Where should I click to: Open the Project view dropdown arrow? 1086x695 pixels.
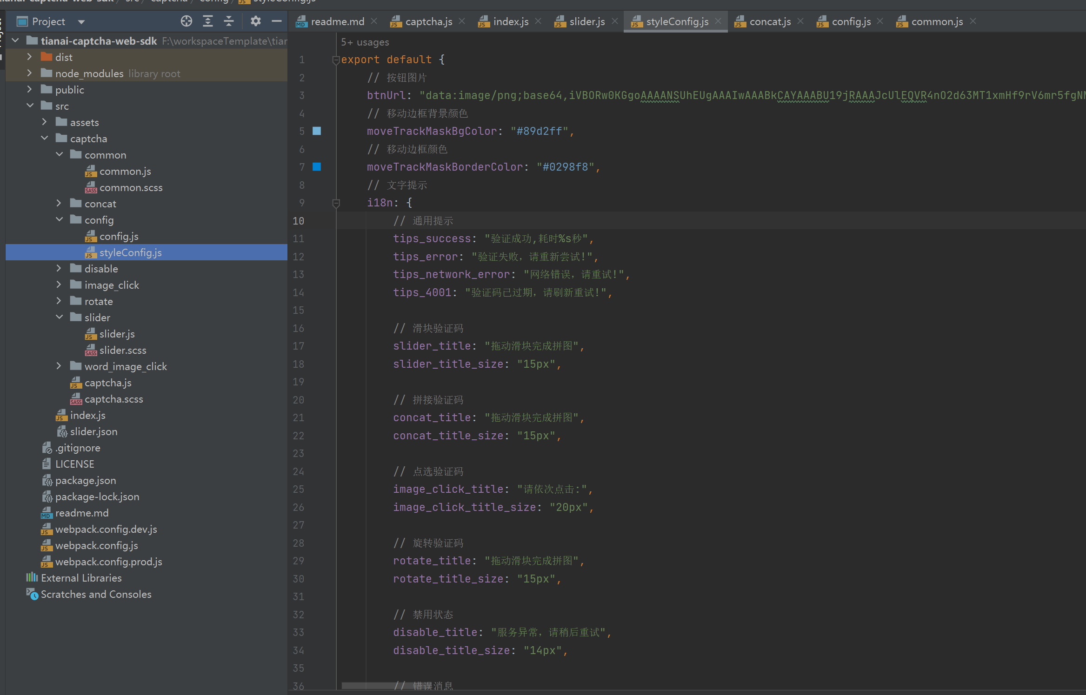tap(81, 22)
